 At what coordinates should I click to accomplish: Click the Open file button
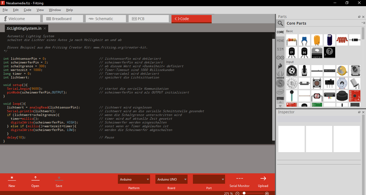tap(35, 181)
